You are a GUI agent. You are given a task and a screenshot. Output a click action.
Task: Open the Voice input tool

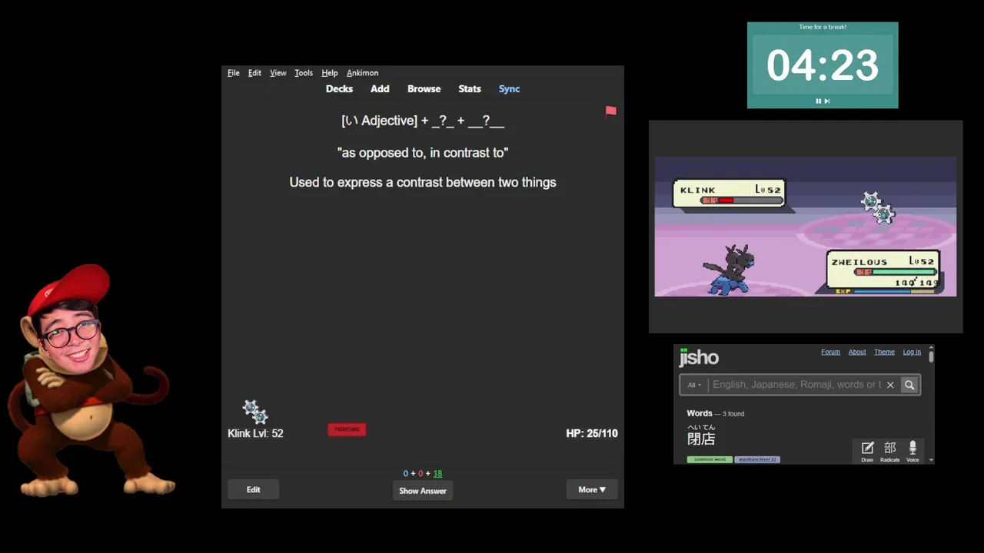(913, 451)
